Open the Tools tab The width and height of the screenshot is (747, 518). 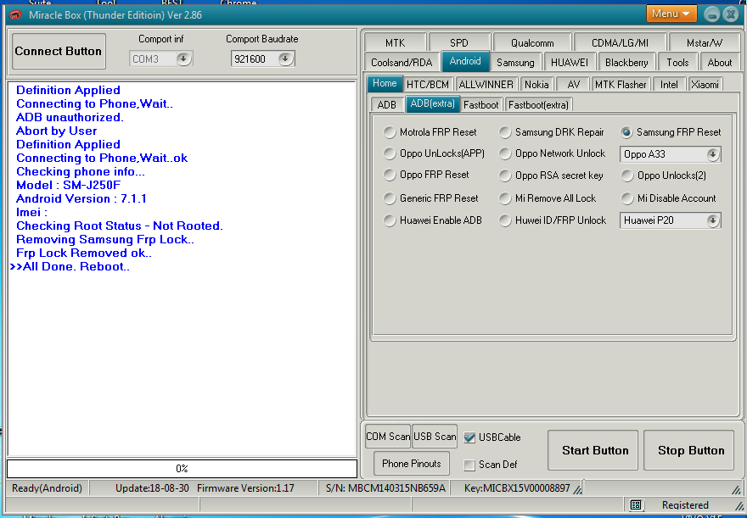(677, 62)
